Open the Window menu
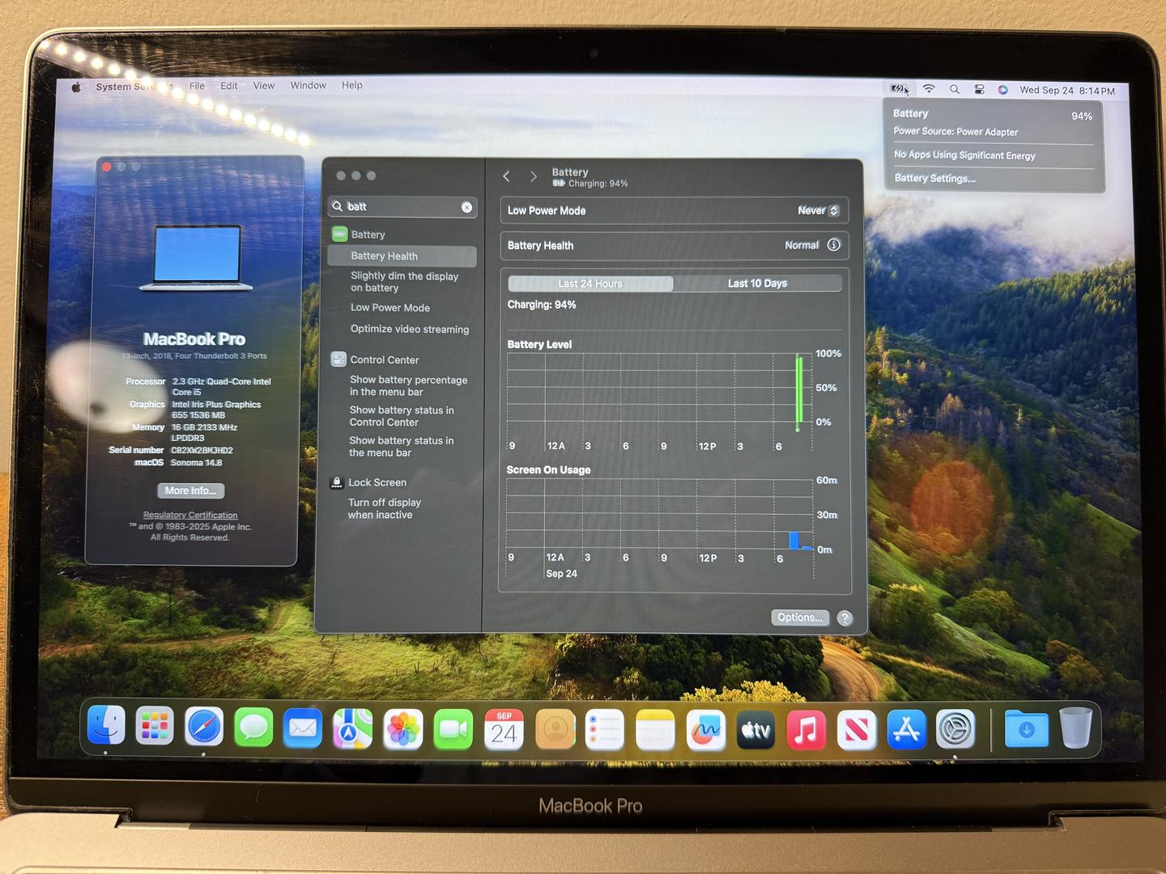Image resolution: width=1166 pixels, height=874 pixels. [x=309, y=85]
